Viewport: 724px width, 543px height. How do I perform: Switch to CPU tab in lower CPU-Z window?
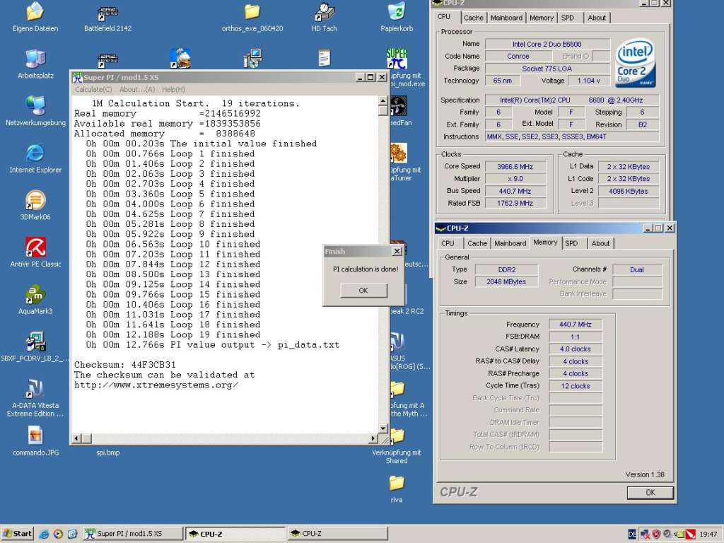tap(448, 243)
